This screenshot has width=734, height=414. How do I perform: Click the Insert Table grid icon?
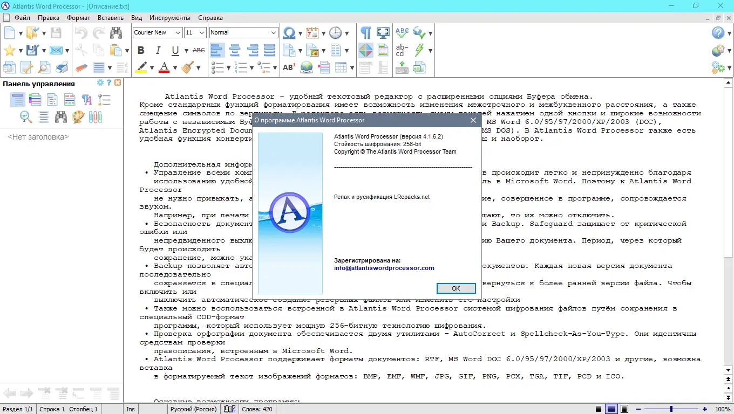tap(341, 67)
